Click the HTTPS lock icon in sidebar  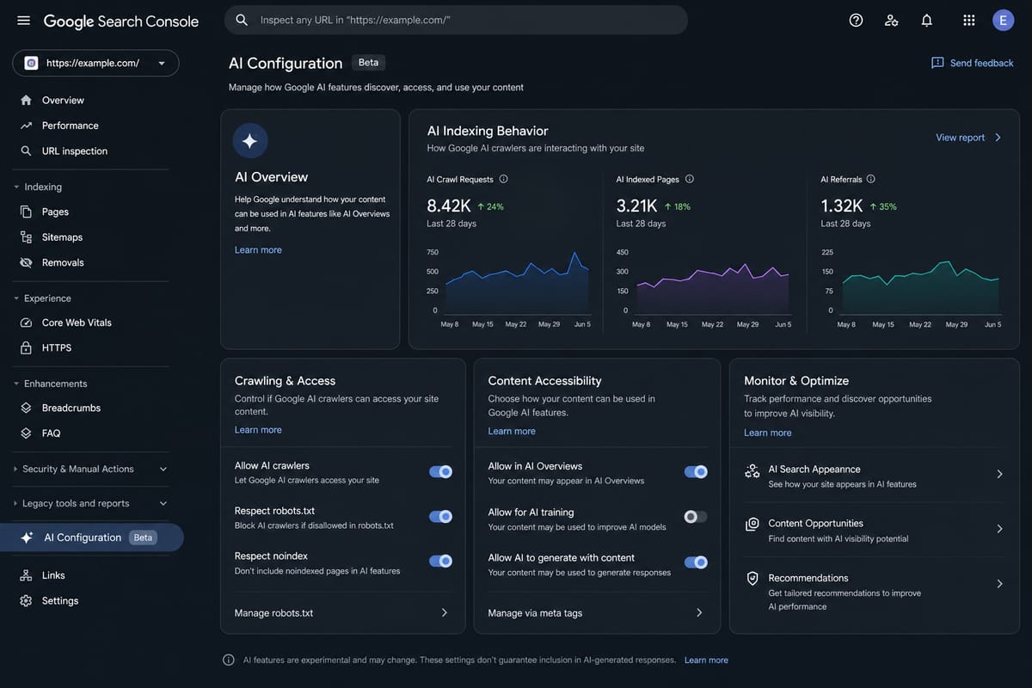26,348
